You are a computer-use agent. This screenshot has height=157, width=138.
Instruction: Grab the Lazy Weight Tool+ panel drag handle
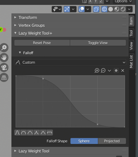coord(124,33)
